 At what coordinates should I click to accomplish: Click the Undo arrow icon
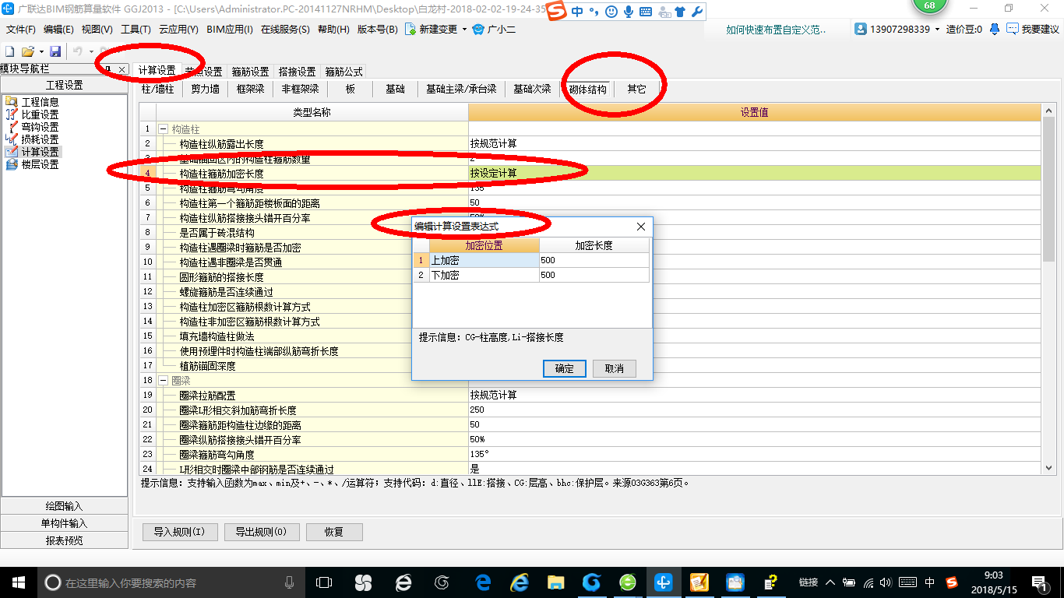77,51
